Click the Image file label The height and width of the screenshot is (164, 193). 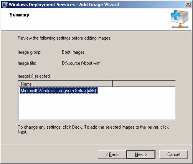click(27, 63)
